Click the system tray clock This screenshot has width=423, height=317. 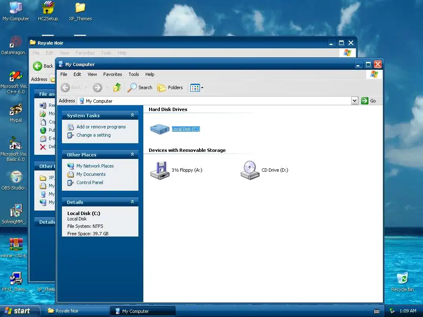pos(408,311)
